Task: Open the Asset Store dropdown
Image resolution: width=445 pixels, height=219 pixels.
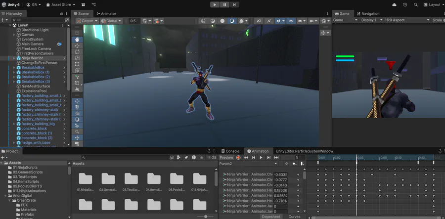Action: click(x=60, y=5)
